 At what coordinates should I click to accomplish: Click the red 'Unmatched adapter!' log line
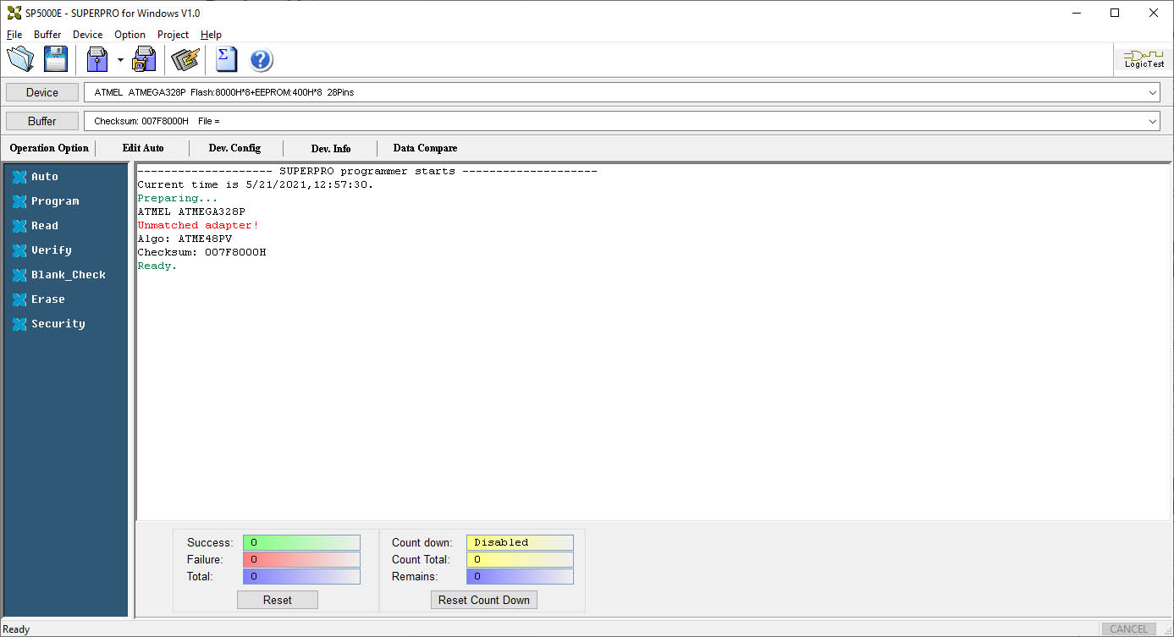click(x=198, y=225)
